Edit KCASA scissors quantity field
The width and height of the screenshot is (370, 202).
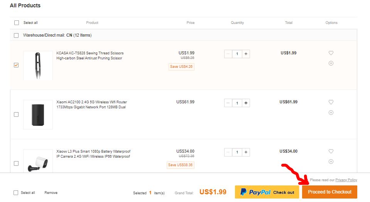point(237,54)
